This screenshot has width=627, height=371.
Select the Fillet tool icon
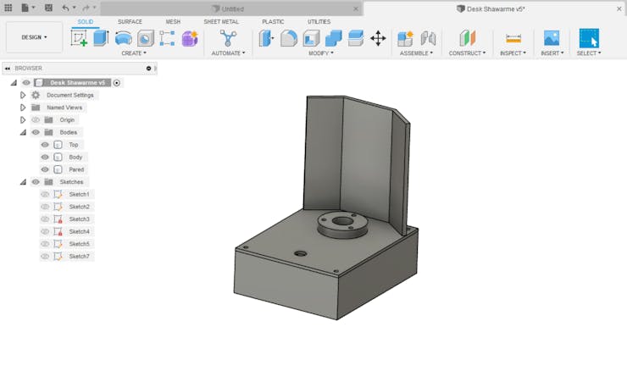pos(289,38)
